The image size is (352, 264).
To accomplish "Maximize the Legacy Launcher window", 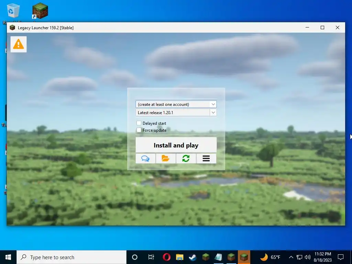I will [x=322, y=27].
